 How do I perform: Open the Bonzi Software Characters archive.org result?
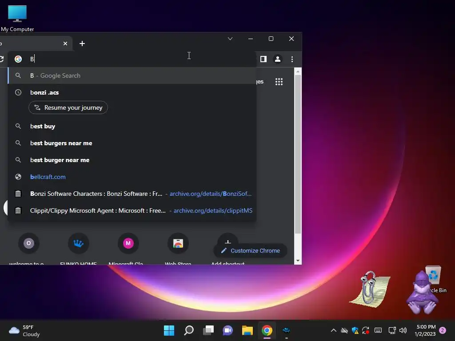132,194
